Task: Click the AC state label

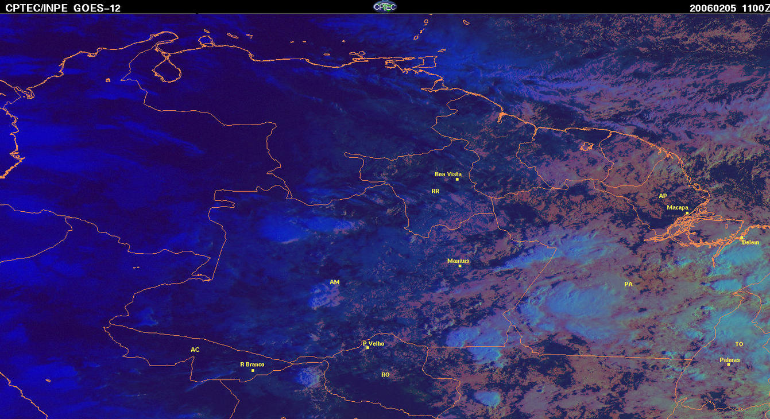Action: click(195, 350)
